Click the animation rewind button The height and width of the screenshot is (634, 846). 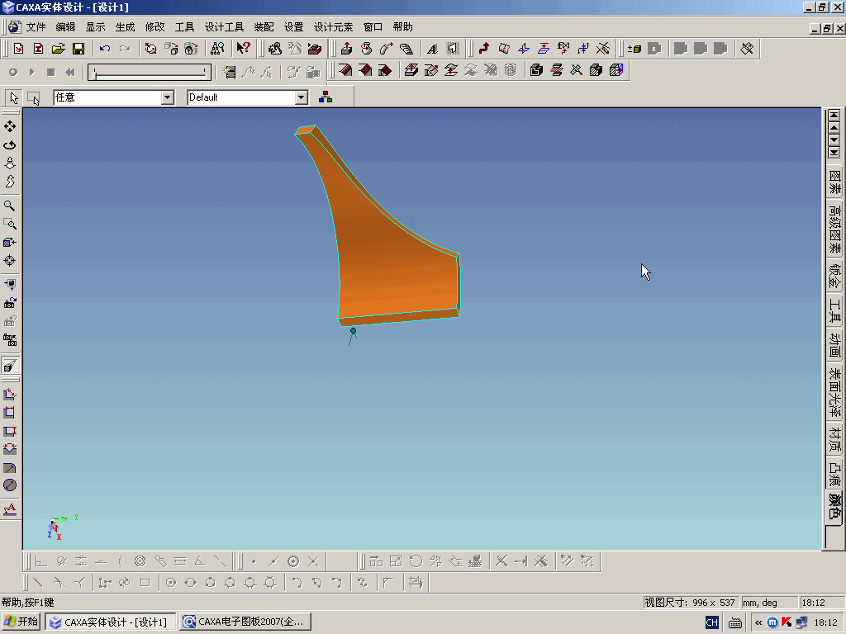coord(70,72)
